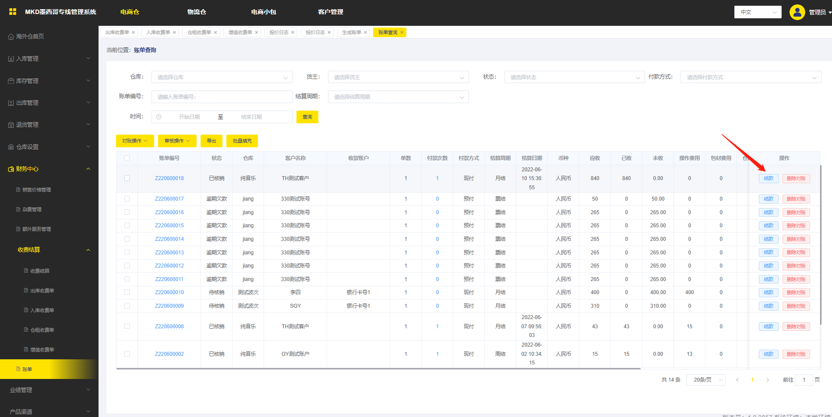Click the yellow 查询 button
832x417 pixels.
tap(307, 117)
